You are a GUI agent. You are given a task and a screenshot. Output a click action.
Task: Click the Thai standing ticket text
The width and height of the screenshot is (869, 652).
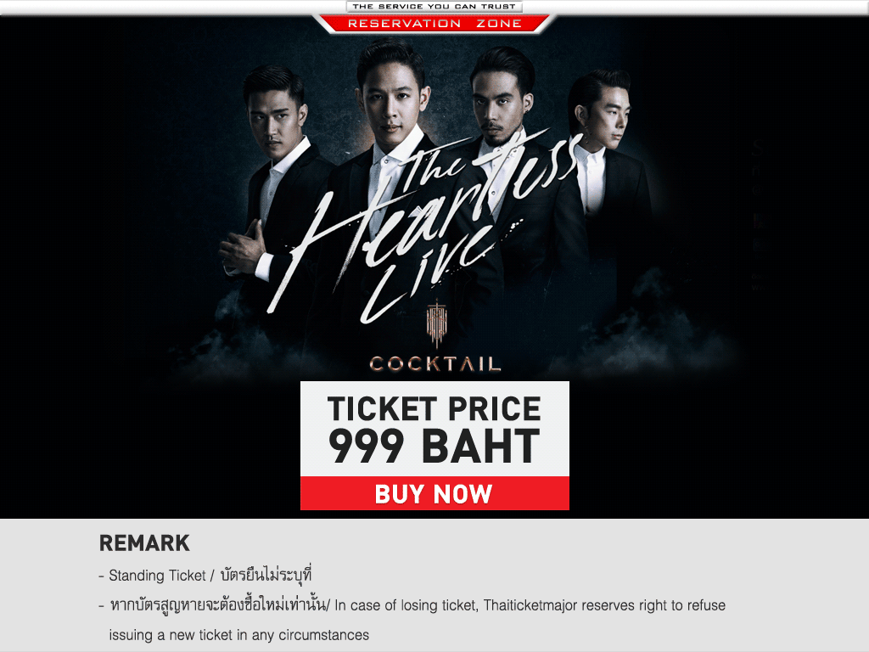pyautogui.click(x=266, y=575)
